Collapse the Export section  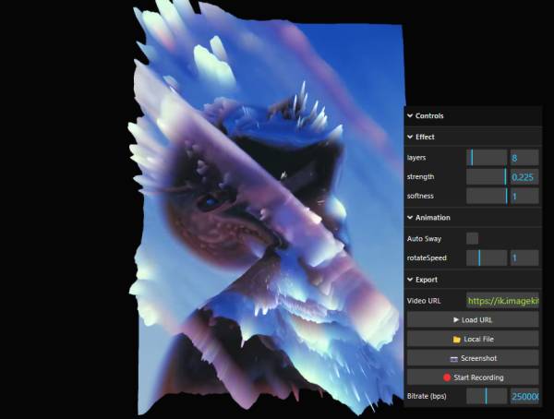click(410, 280)
